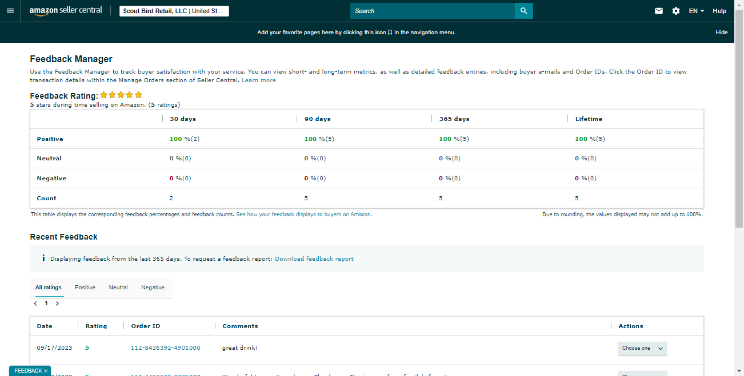744x376 pixels.
Task: Focus the Search input field
Action: [433, 11]
